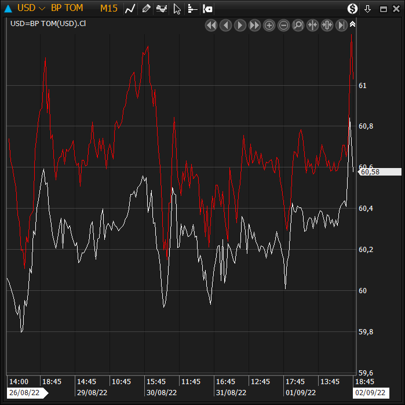Screen dimensions: 405x405
Task: Click the magnifier zoom-to-fit icon
Action: (x=298, y=25)
